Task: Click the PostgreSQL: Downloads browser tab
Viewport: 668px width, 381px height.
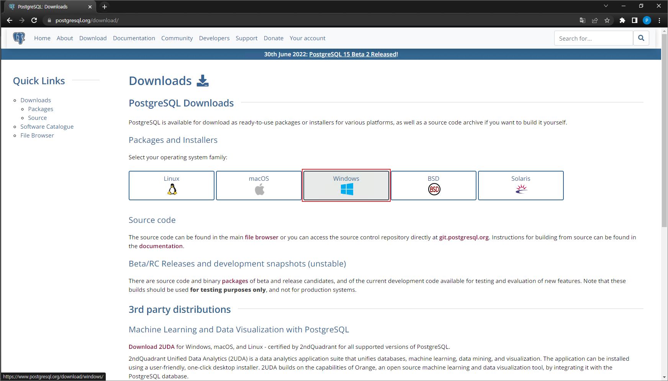Action: pos(50,7)
